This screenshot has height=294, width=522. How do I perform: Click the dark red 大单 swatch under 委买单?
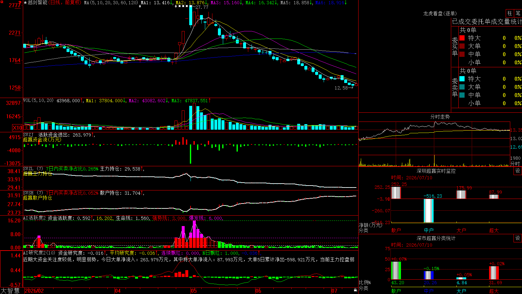[462, 46]
